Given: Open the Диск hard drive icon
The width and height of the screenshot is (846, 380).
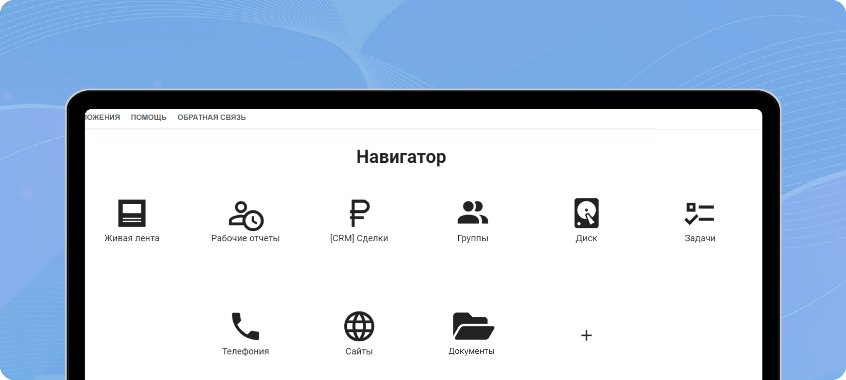Looking at the screenshot, I should pyautogui.click(x=586, y=213).
